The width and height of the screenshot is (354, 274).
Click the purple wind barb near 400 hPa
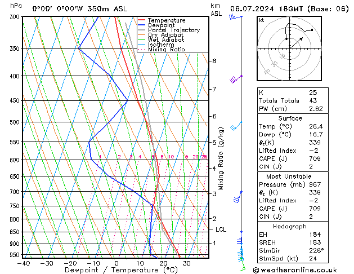point(236,79)
